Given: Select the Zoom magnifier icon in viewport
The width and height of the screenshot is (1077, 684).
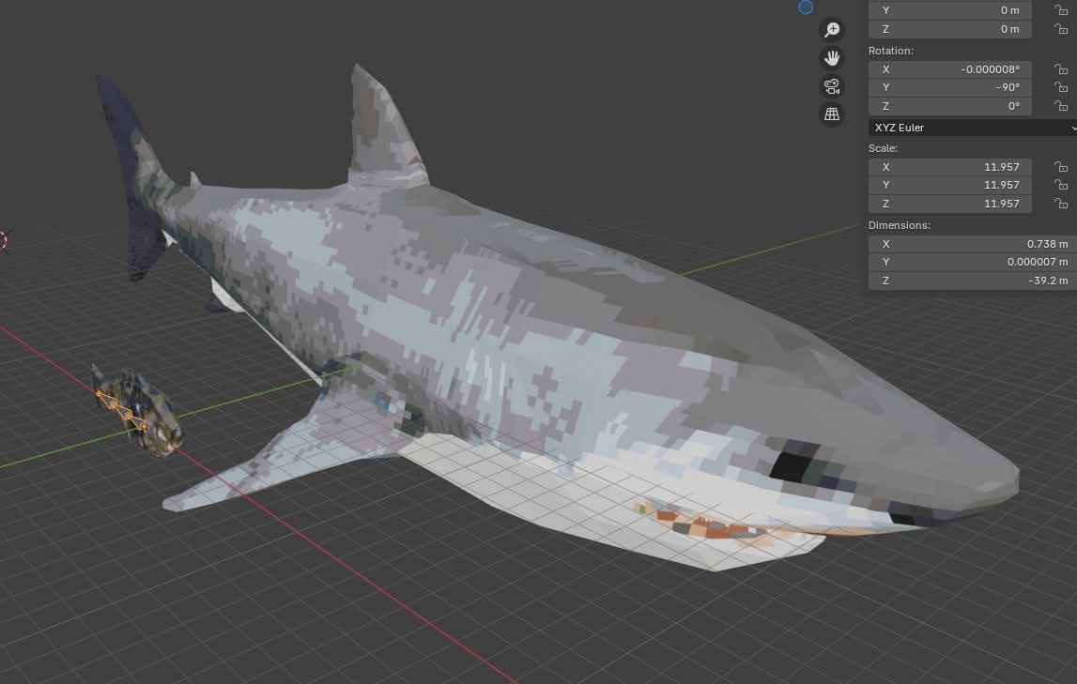Looking at the screenshot, I should pyautogui.click(x=832, y=29).
